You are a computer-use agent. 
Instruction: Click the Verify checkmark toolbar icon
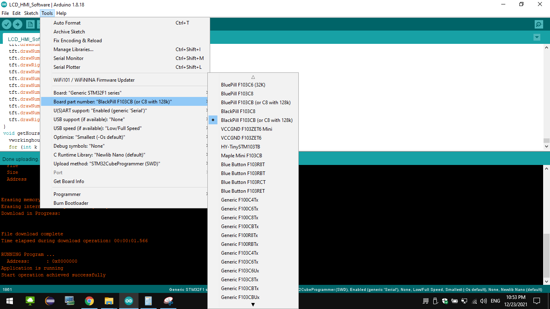tap(6, 25)
